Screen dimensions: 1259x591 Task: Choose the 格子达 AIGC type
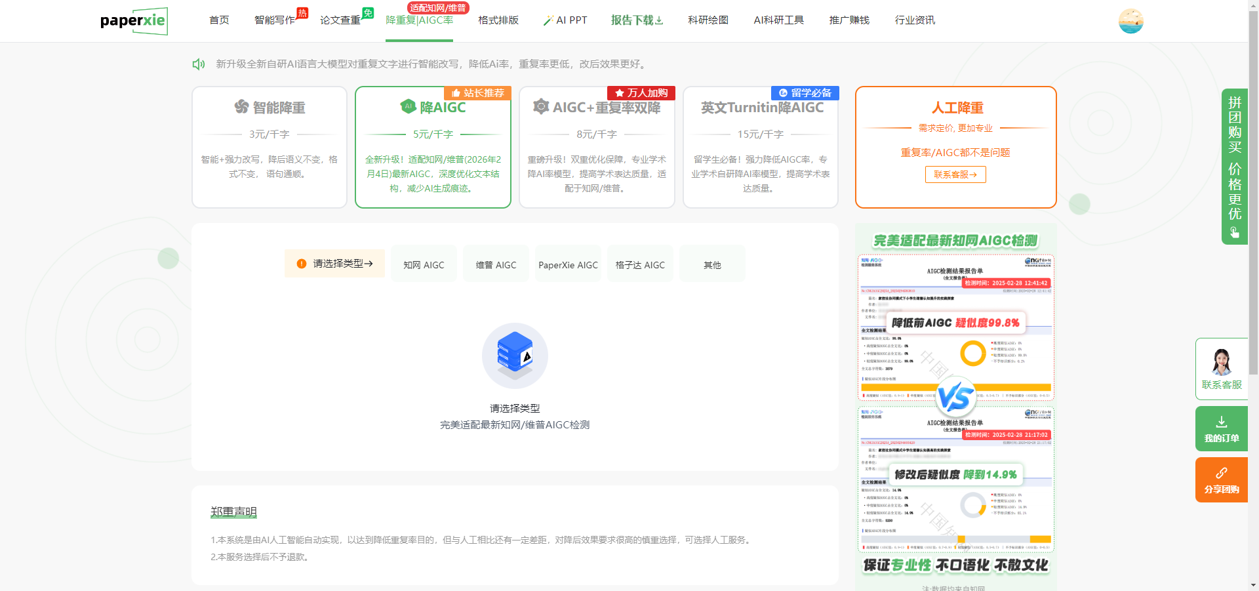pyautogui.click(x=640, y=265)
